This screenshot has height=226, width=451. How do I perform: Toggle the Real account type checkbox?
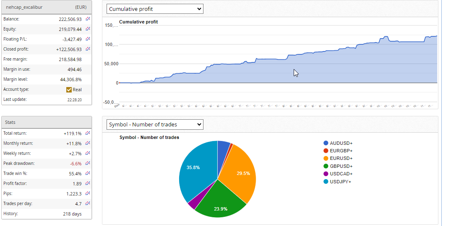click(69, 90)
